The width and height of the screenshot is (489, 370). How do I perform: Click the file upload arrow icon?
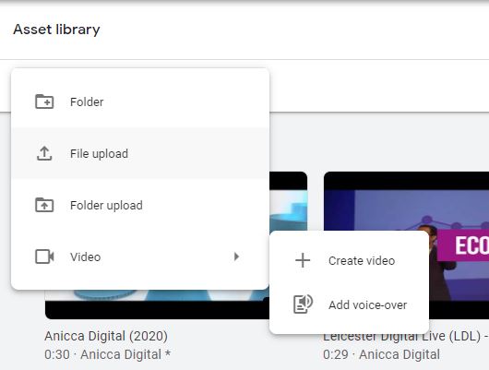click(x=44, y=153)
